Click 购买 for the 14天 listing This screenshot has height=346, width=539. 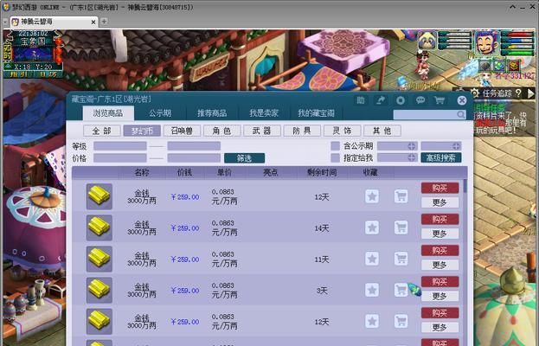coord(440,219)
